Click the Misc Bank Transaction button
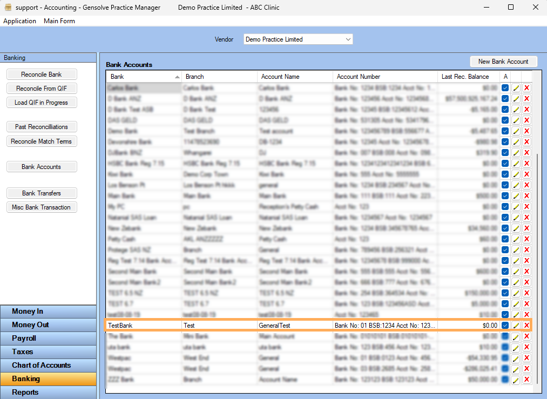Image resolution: width=547 pixels, height=399 pixels. coord(42,207)
